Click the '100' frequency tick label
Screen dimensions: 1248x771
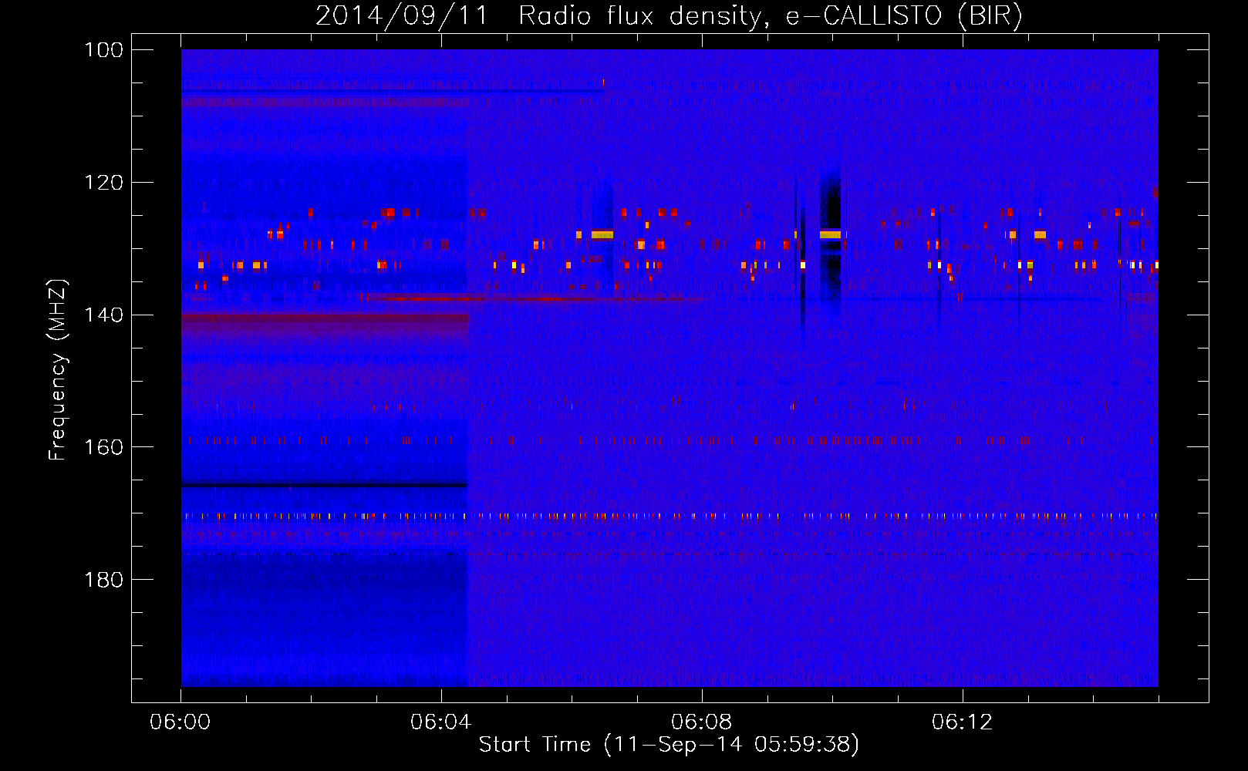(x=103, y=50)
